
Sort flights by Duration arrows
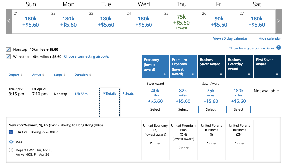tap(90, 75)
